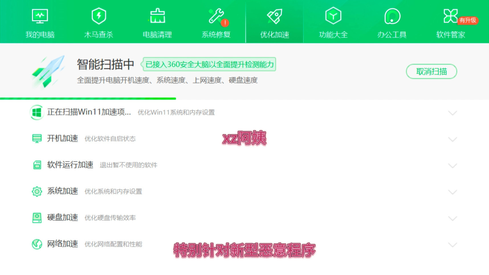Viewport: 489px width, 275px height.
Task: Switch to the 我的电脑 tab label
Action: point(40,35)
